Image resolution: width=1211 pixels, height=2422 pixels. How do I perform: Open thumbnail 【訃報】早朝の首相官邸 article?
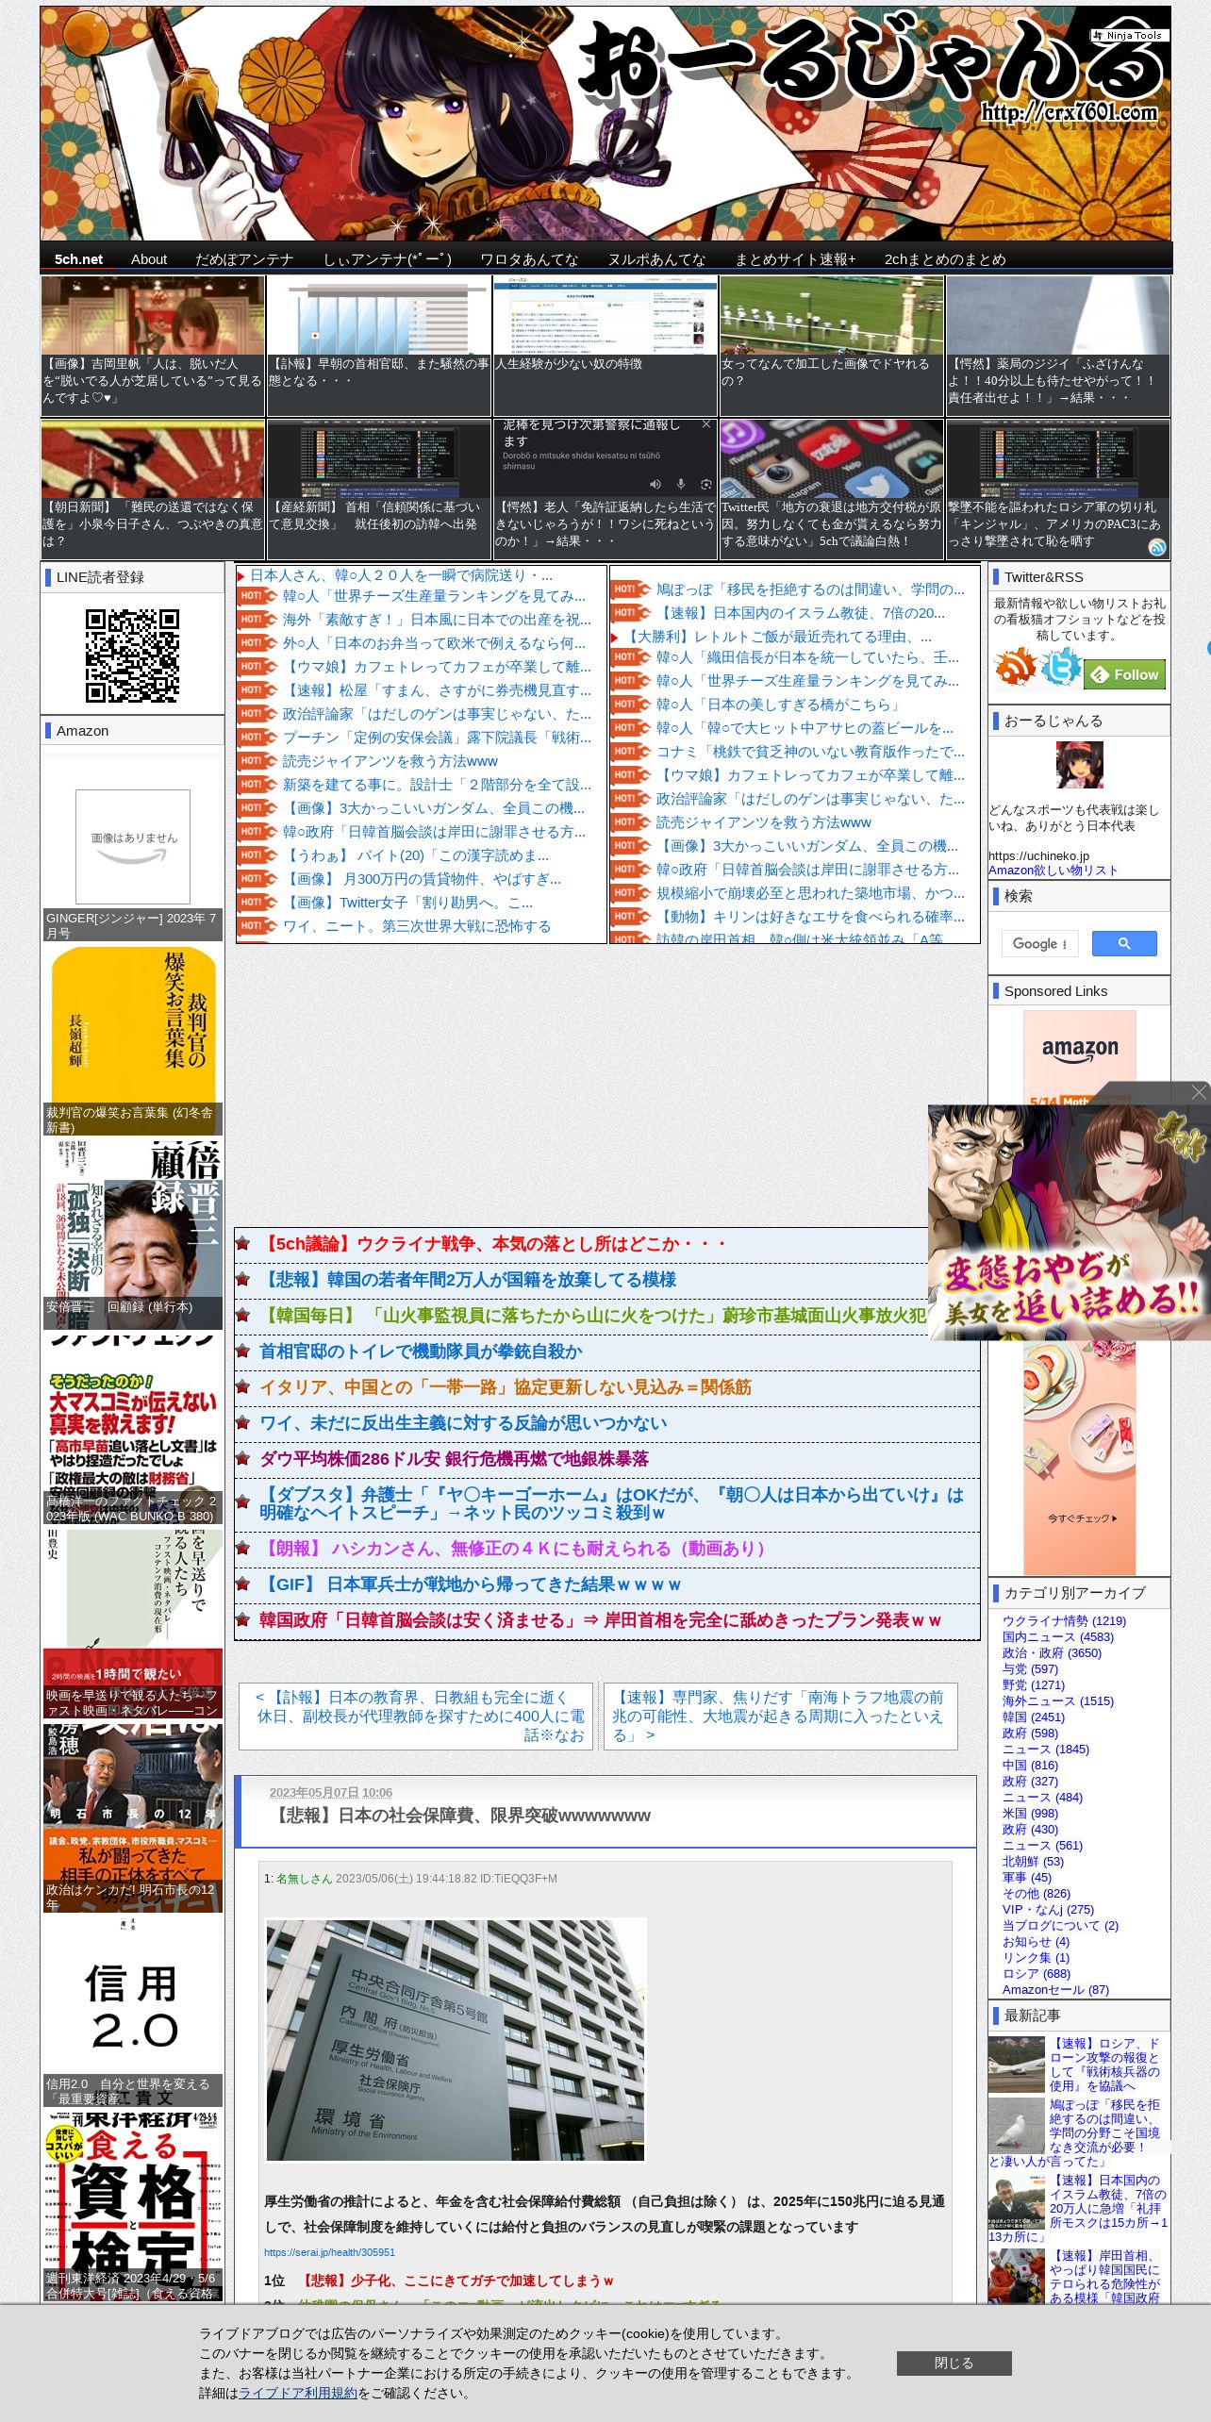pos(379,346)
